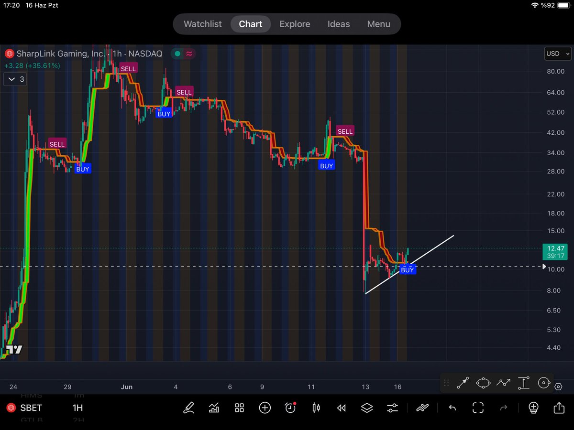
Task: Select the polyline path drawing tool
Action: 504,383
